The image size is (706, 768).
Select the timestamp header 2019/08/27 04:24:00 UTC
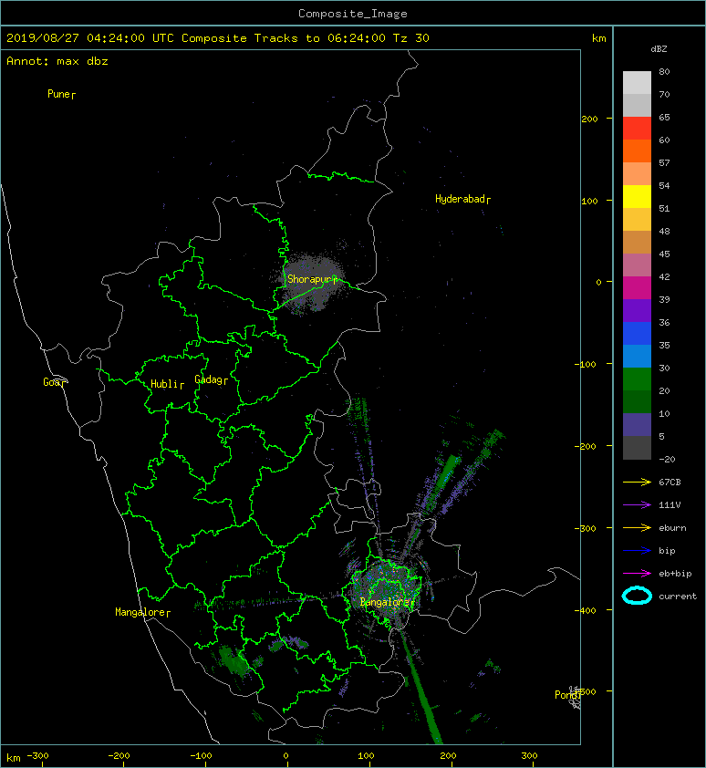coord(90,38)
